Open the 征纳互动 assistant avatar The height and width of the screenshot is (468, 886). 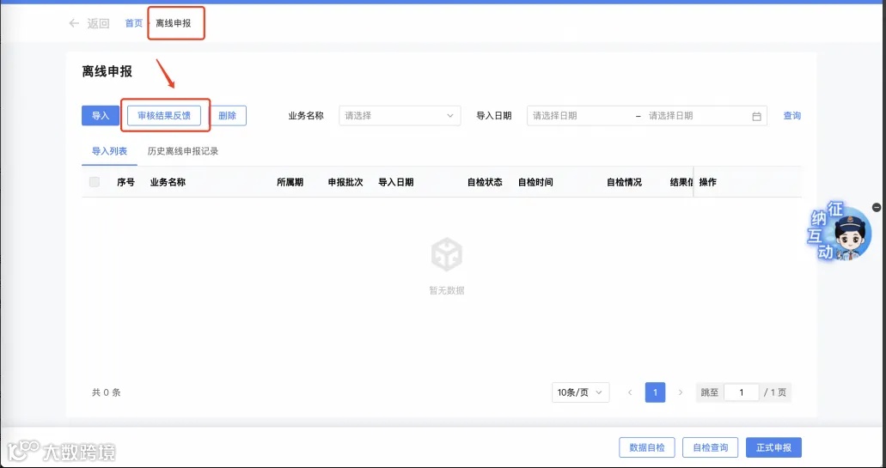click(x=841, y=234)
